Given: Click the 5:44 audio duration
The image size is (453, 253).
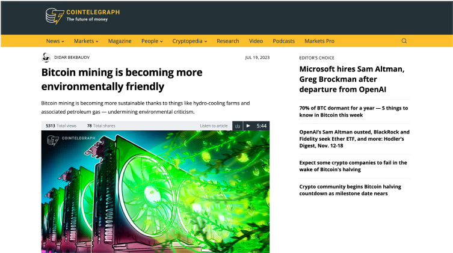Looking at the screenshot, I should [262, 126].
